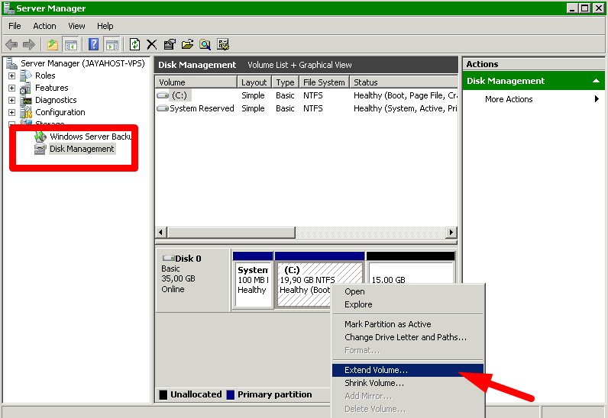
Task: Click the Delete X toolbar icon
Action: (151, 44)
